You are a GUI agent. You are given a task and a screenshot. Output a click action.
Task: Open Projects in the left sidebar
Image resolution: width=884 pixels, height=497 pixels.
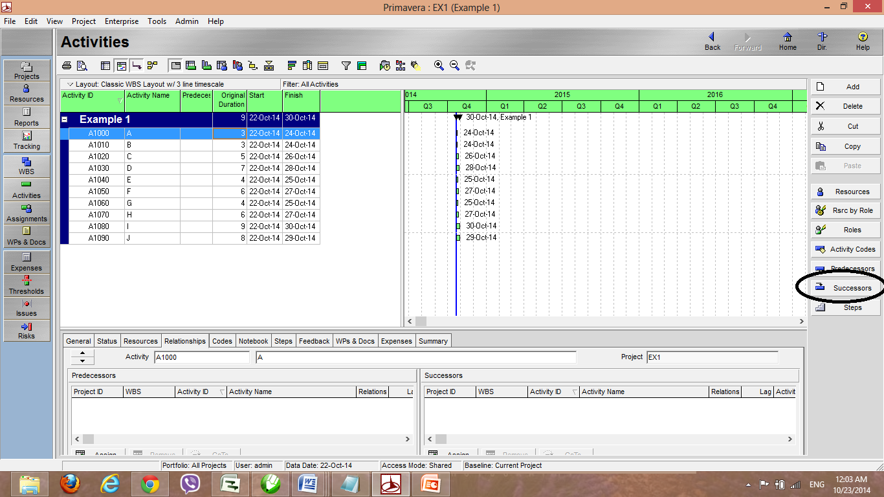pos(27,71)
